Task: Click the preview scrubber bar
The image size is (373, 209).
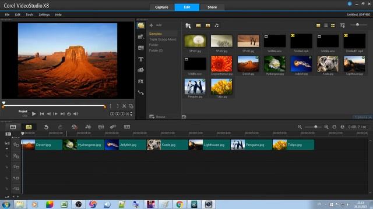Action: point(54,106)
